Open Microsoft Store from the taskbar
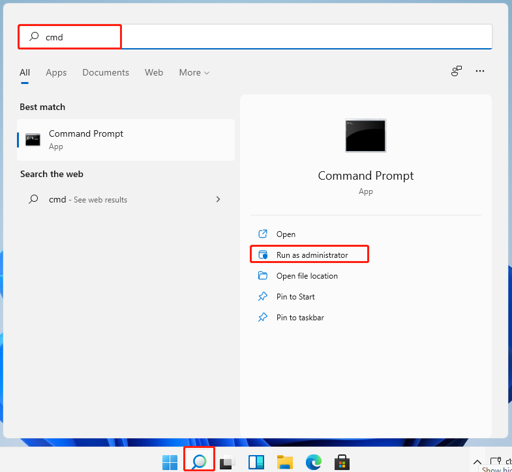512x472 pixels. pyautogui.click(x=341, y=462)
